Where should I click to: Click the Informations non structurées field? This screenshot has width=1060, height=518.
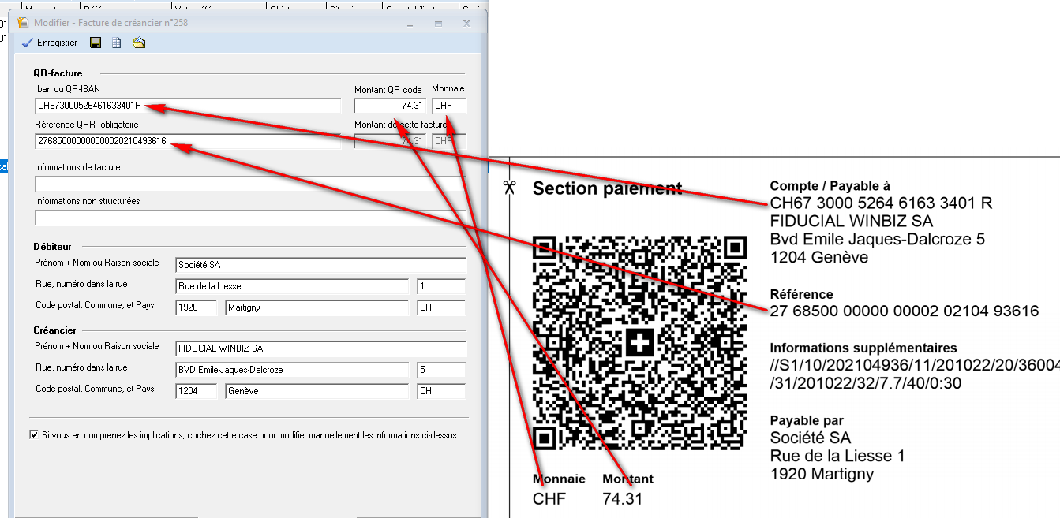click(250, 218)
